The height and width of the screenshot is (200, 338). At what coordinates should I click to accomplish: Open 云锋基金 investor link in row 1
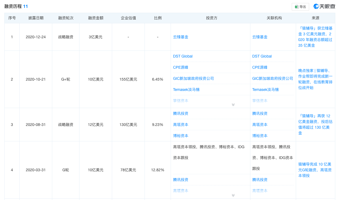181,37
